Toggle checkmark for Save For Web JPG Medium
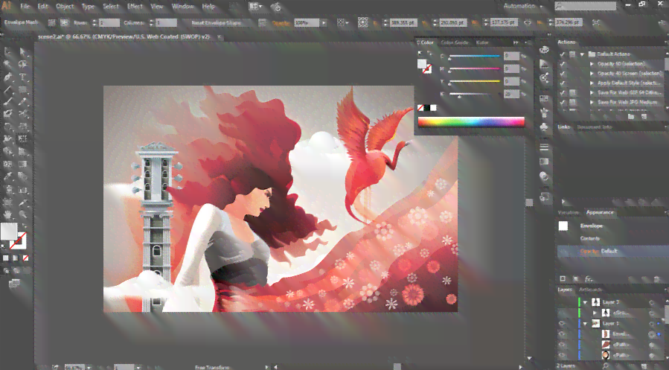The image size is (669, 370). coord(563,103)
